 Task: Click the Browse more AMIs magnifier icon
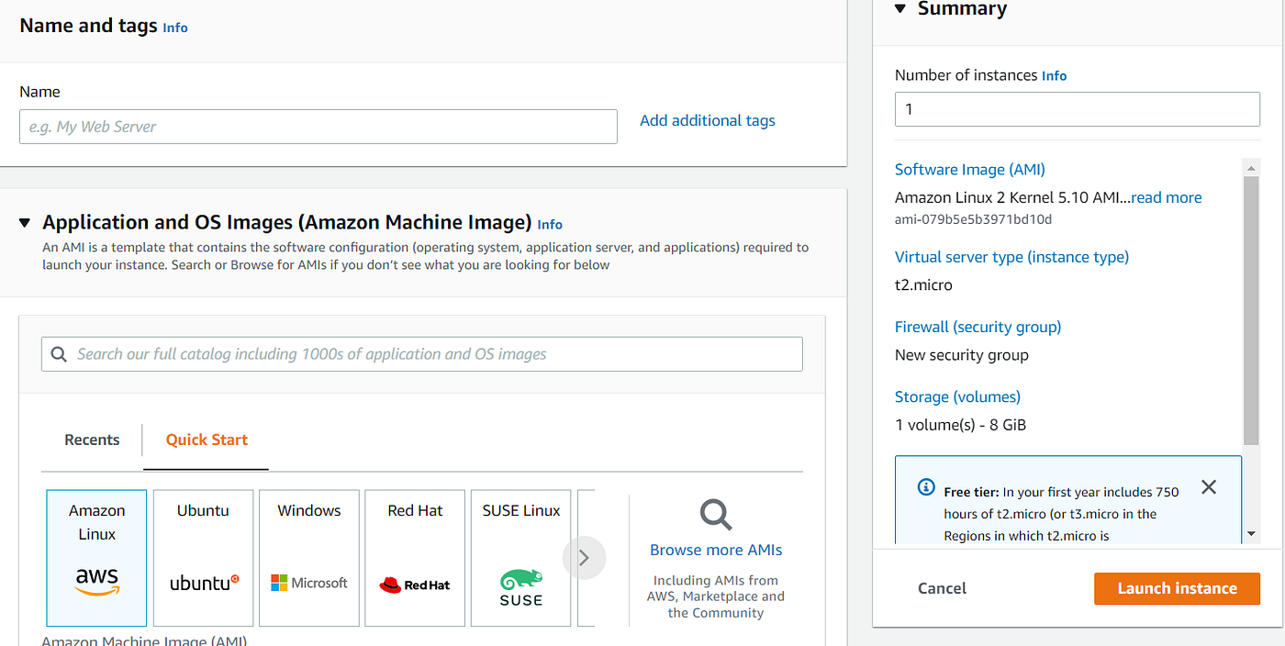point(716,517)
